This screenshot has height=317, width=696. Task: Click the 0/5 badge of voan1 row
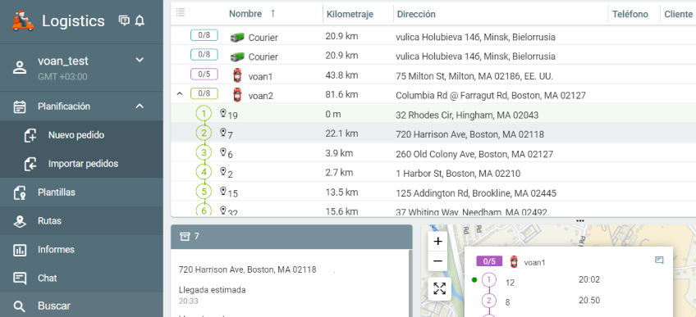(204, 74)
